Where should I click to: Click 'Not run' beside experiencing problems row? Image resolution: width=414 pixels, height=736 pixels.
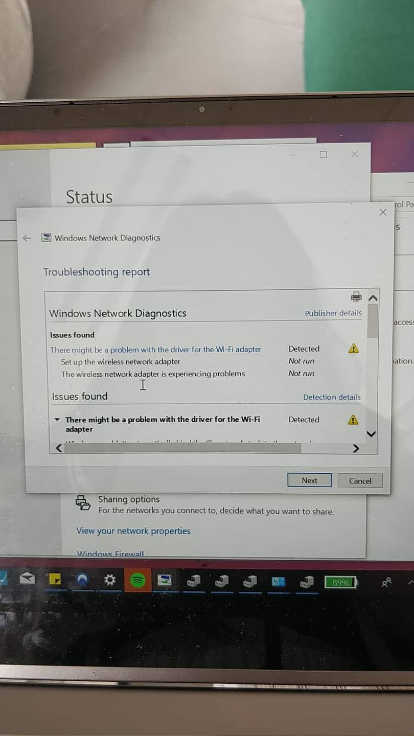[302, 374]
